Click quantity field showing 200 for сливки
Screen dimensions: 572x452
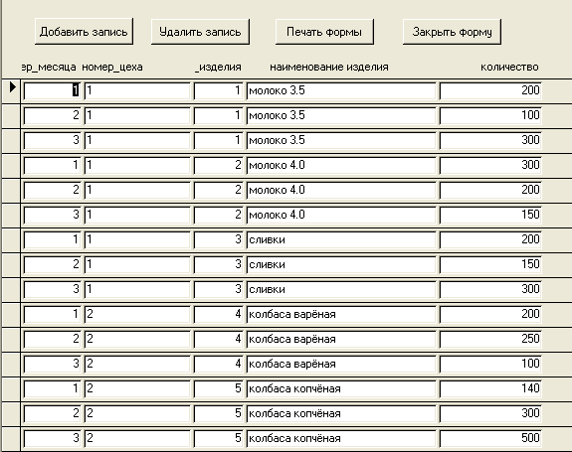click(x=490, y=239)
